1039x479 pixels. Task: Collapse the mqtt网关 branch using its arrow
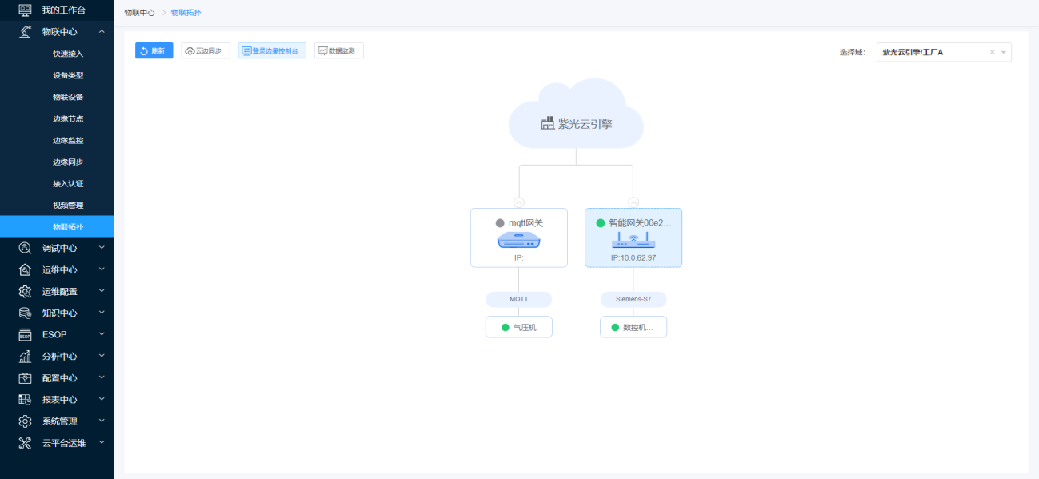click(x=519, y=202)
